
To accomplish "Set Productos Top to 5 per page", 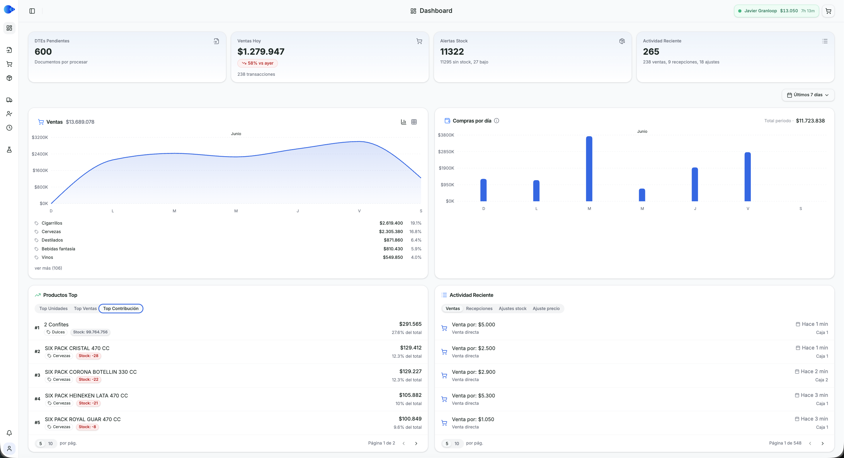I will tap(41, 443).
